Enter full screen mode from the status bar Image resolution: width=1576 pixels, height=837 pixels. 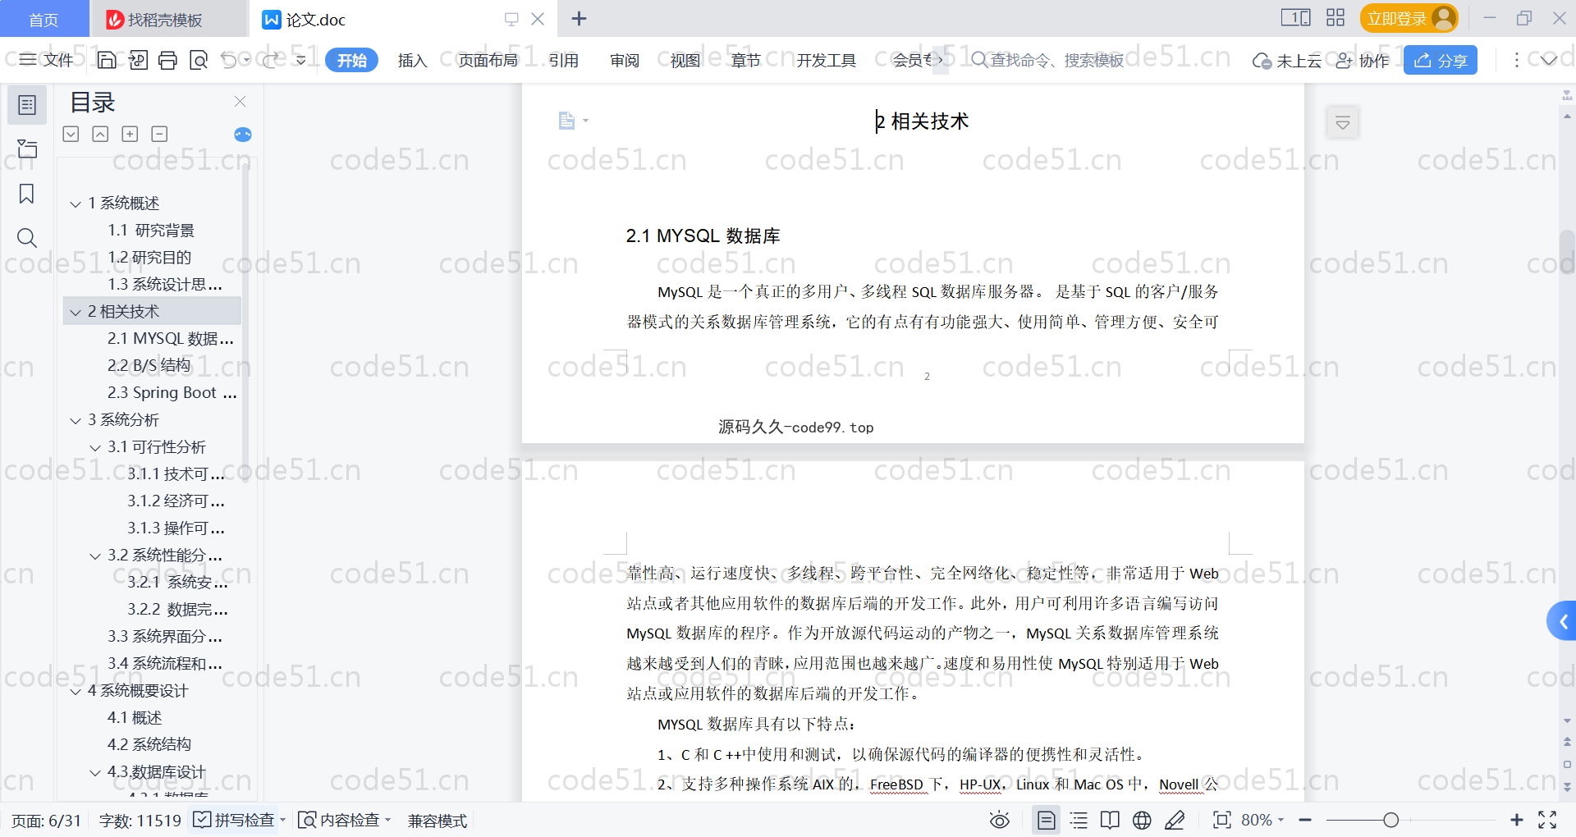[x=1547, y=821]
